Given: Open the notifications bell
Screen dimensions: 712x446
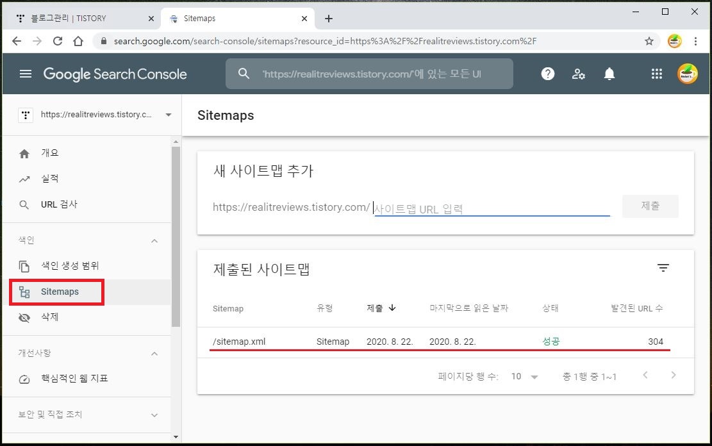Looking at the screenshot, I should click(x=609, y=74).
